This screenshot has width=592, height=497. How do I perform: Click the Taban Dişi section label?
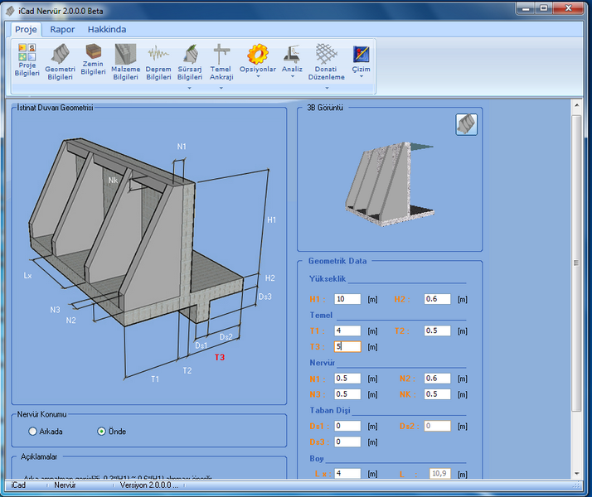click(x=330, y=410)
